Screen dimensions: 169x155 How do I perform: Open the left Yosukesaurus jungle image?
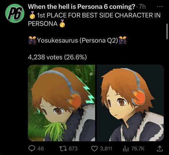tap(61, 103)
